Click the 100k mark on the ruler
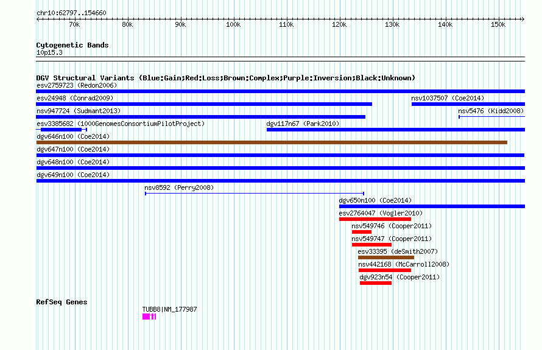The height and width of the screenshot is (350, 542). coord(233,24)
